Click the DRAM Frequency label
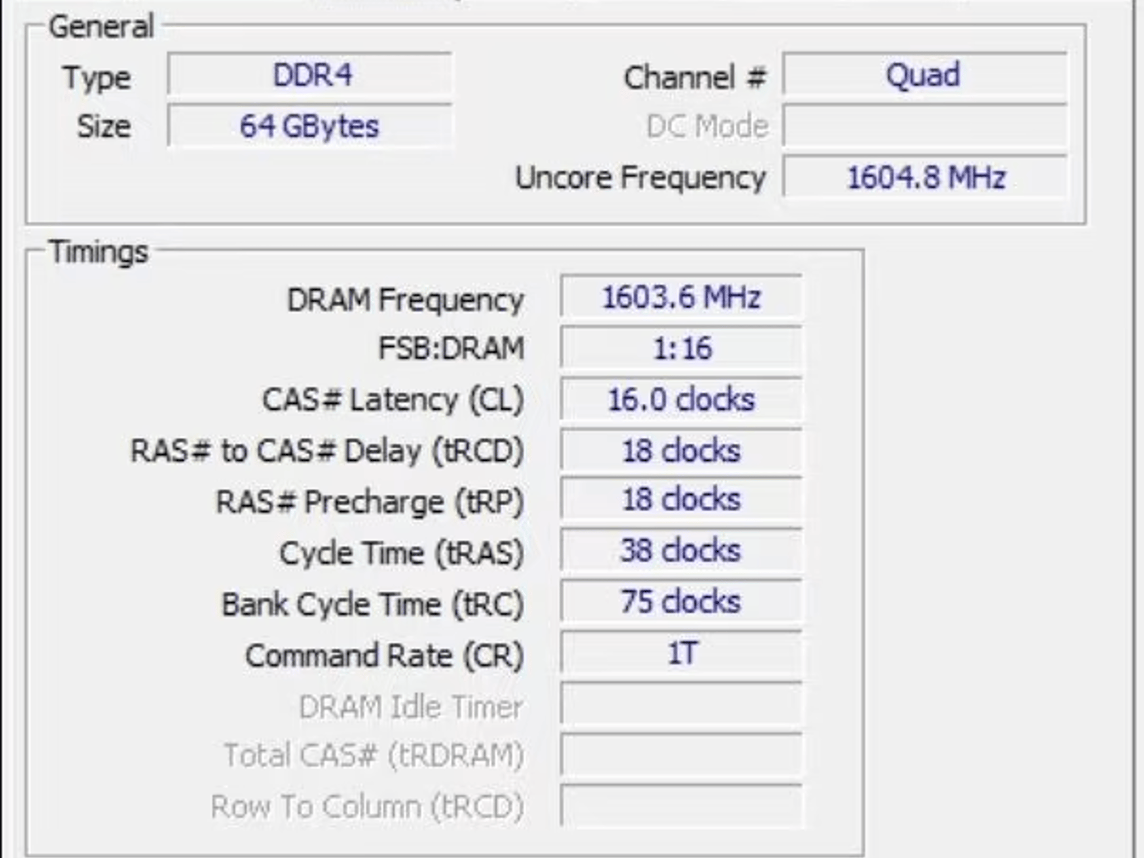The width and height of the screenshot is (1144, 858). pos(406,301)
